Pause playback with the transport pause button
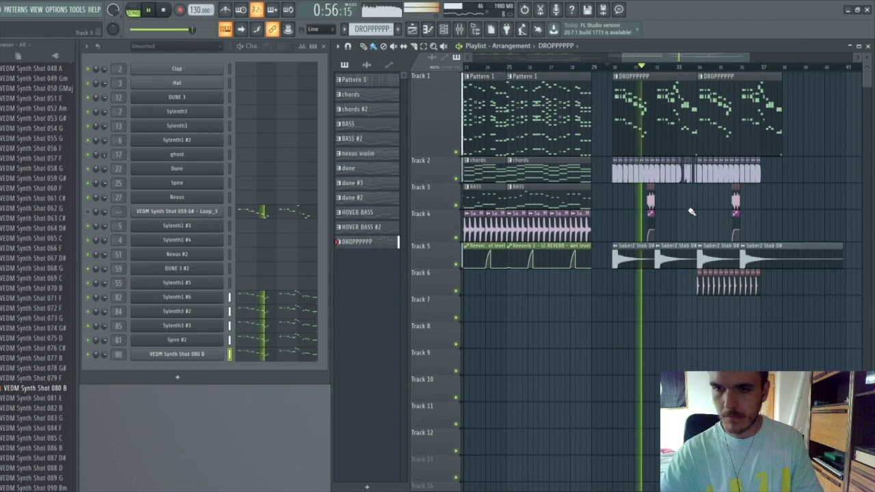Image resolution: width=875 pixels, height=492 pixels. point(148,10)
